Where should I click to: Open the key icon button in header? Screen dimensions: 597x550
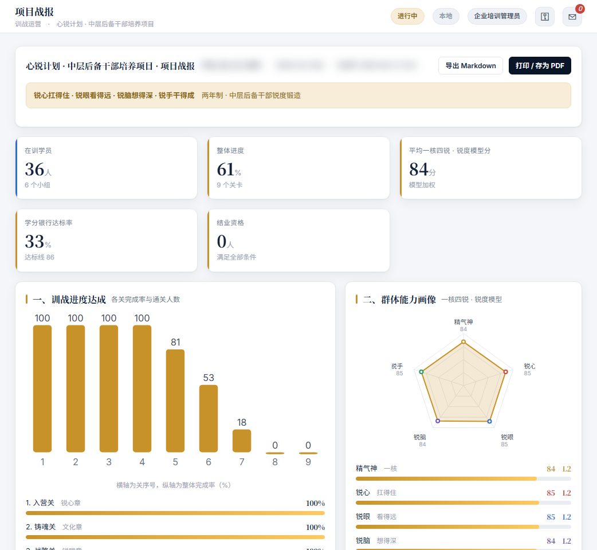pyautogui.click(x=545, y=17)
